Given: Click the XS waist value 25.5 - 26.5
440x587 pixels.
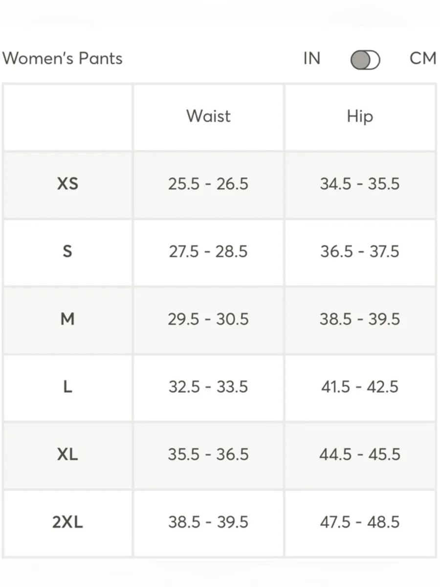Looking at the screenshot, I should pos(208,184).
